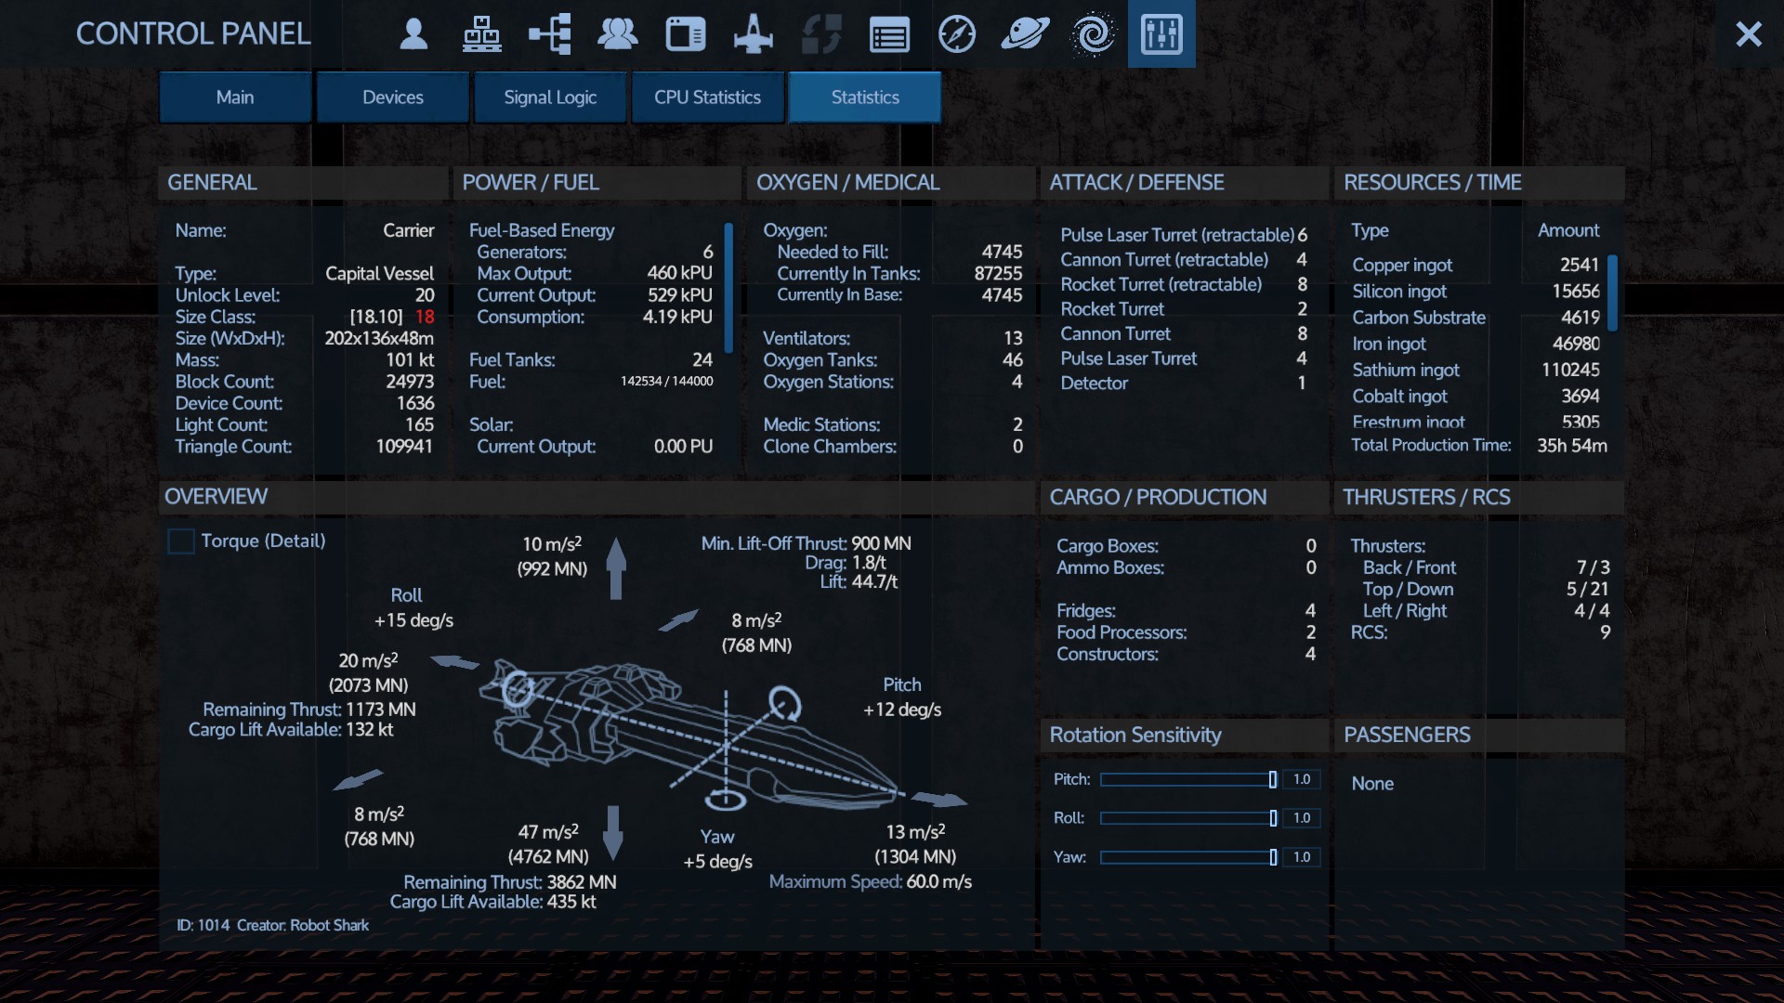Open the CPU Statistics tab
The height and width of the screenshot is (1003, 1784).
(x=707, y=98)
